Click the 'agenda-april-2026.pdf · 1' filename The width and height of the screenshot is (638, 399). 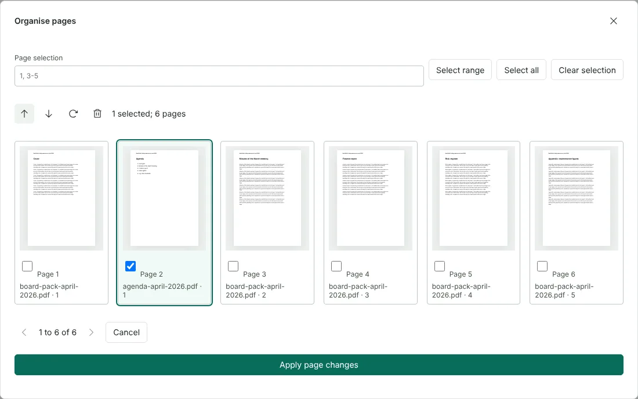coord(163,291)
